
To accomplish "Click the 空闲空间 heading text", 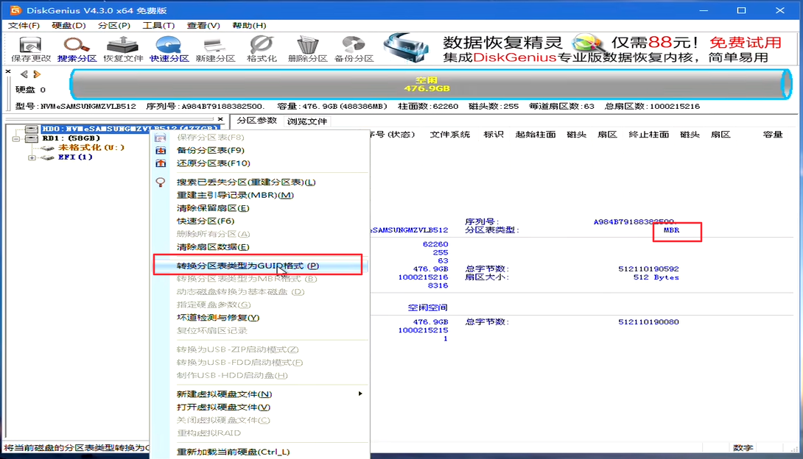I will pyautogui.click(x=427, y=307).
